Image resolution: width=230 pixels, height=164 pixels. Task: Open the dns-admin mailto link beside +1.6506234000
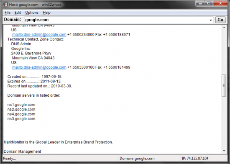39,35
